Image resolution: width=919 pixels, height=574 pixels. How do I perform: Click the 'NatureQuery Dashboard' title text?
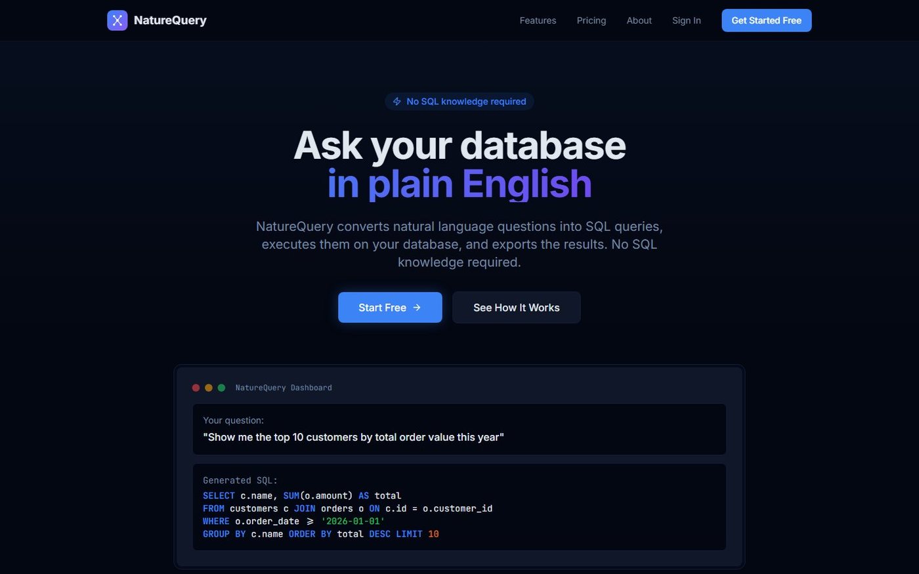click(x=284, y=388)
